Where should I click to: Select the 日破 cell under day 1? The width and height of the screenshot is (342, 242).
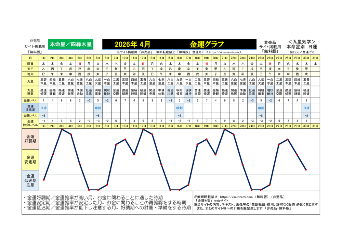[43, 107]
